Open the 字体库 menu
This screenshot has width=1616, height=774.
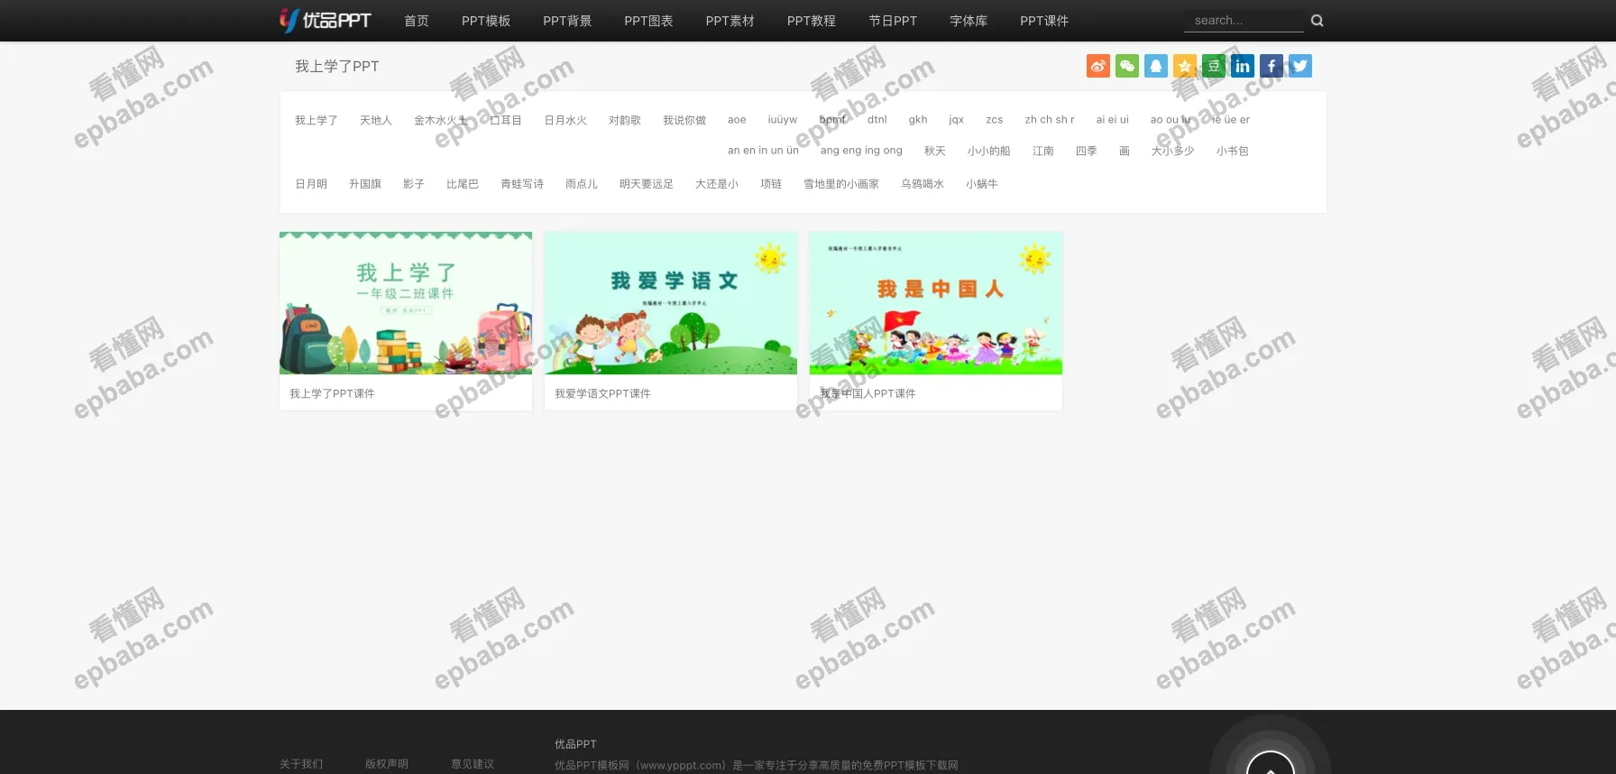[x=969, y=21]
